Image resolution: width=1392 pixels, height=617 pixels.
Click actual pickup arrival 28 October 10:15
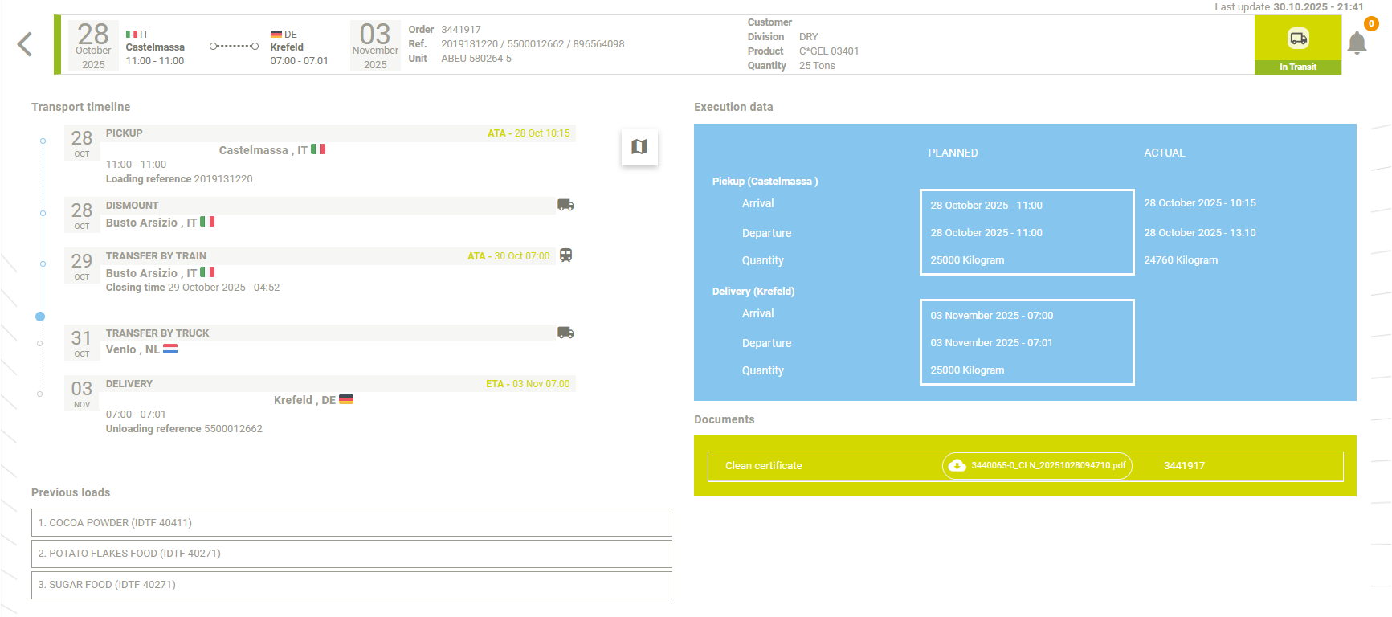click(1200, 203)
